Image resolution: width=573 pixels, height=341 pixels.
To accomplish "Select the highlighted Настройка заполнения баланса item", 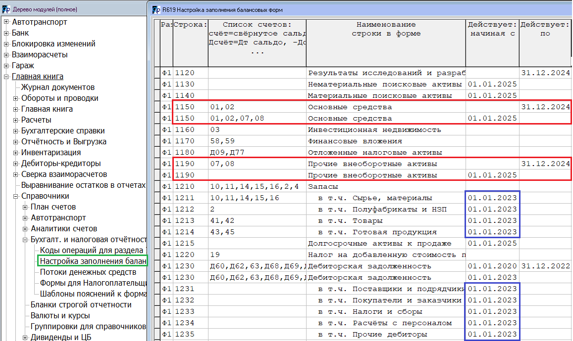I will tap(93, 261).
